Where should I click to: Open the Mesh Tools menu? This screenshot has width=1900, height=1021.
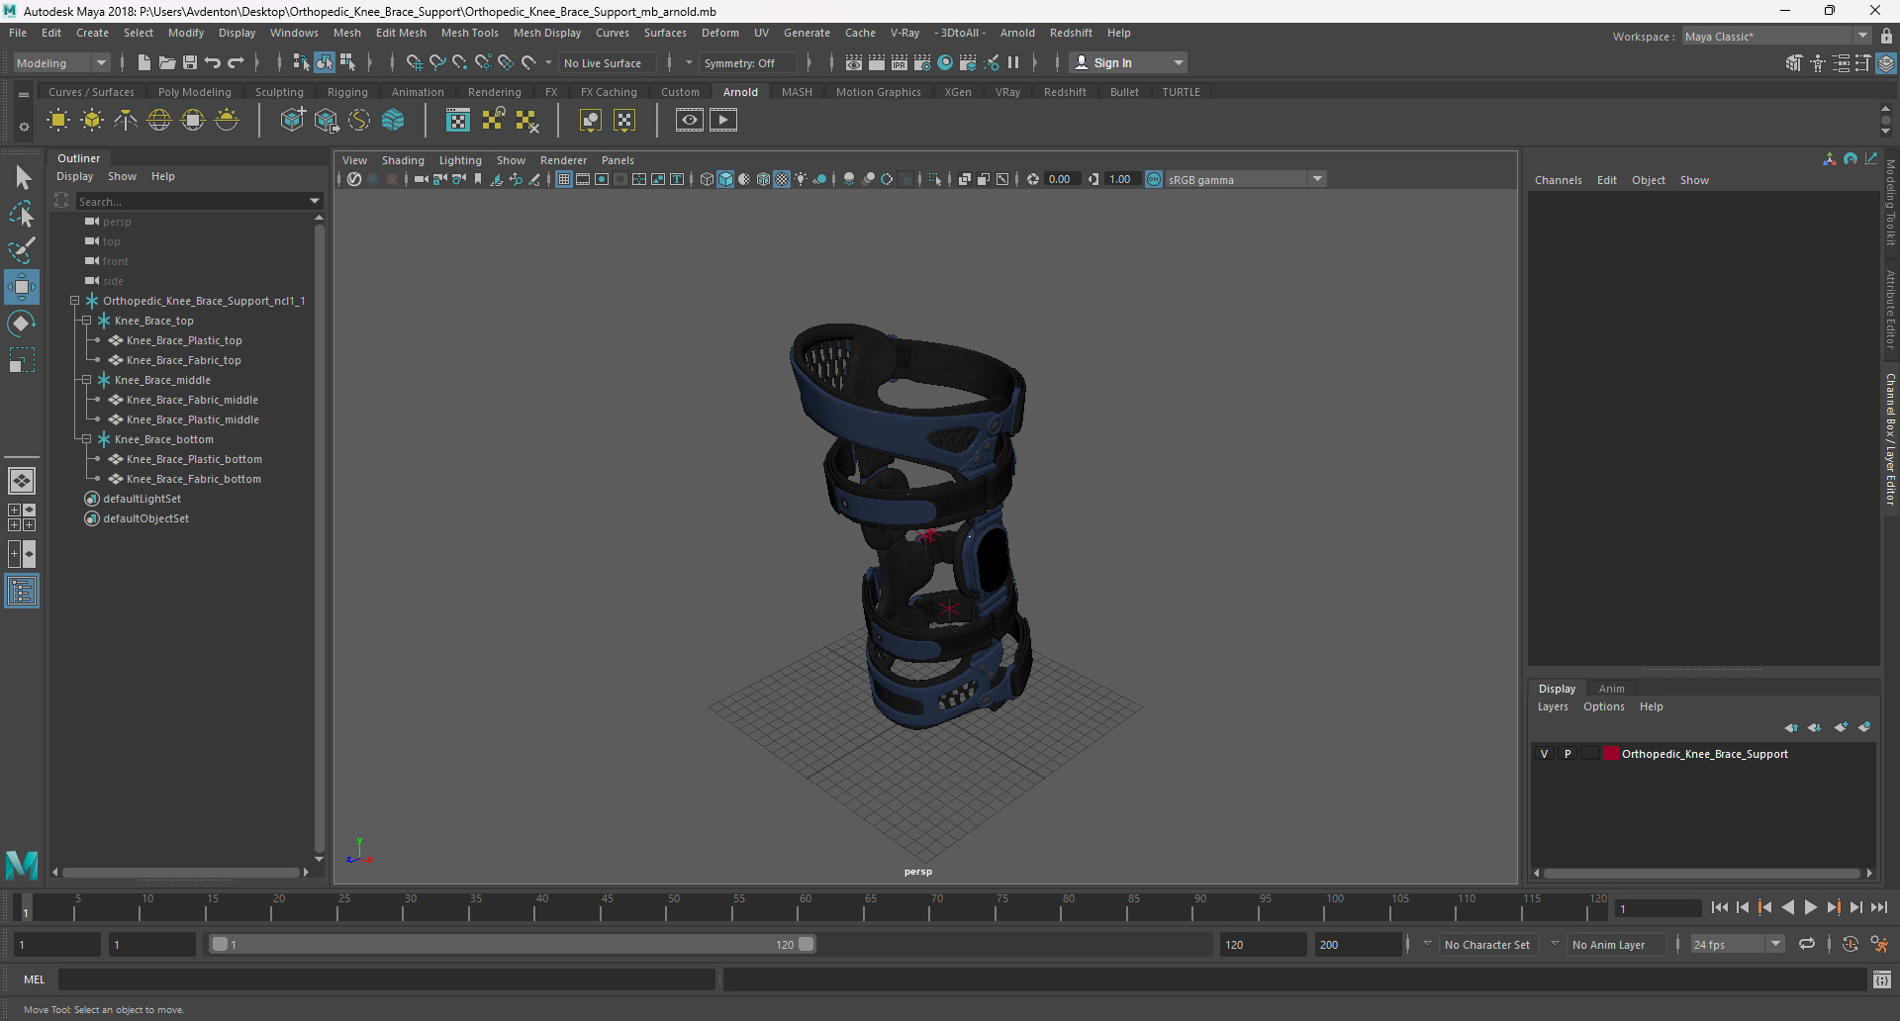pyautogui.click(x=469, y=33)
